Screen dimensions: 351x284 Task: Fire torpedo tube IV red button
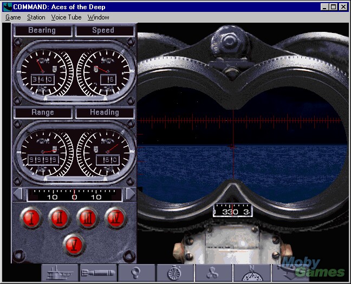[115, 218]
